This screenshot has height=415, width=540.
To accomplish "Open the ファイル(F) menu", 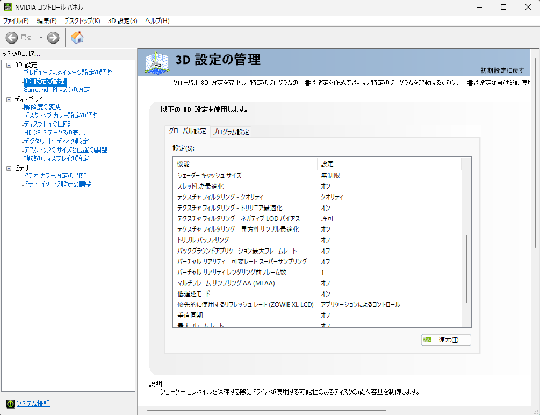I will [x=16, y=20].
